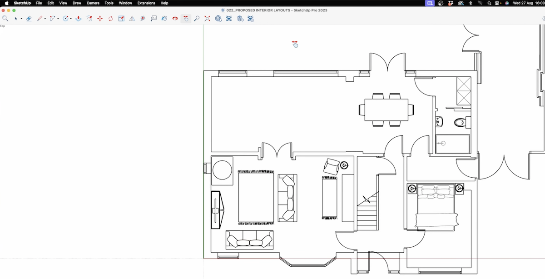Open the Extension Manager
The width and height of the screenshot is (545, 279).
[251, 19]
